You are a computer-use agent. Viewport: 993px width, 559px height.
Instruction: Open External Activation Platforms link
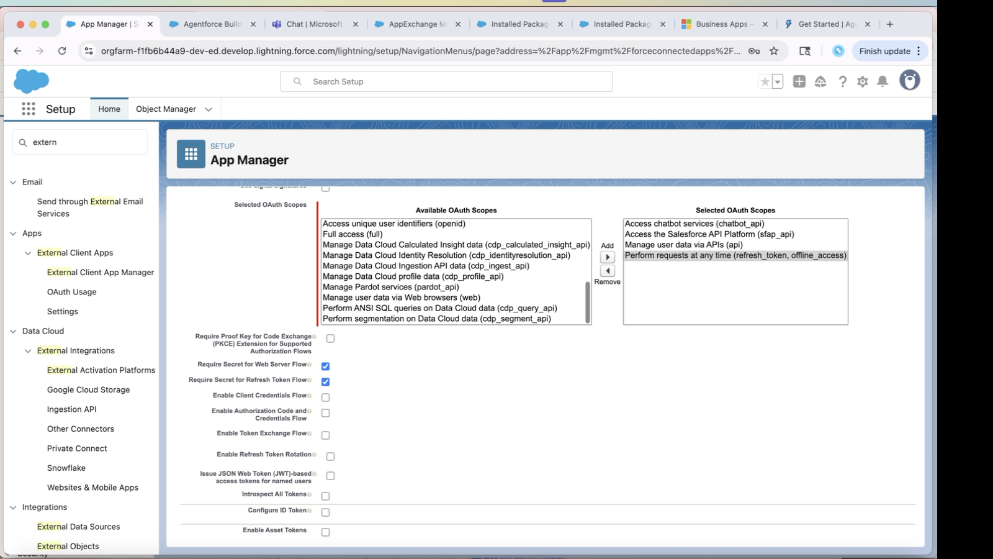click(101, 370)
